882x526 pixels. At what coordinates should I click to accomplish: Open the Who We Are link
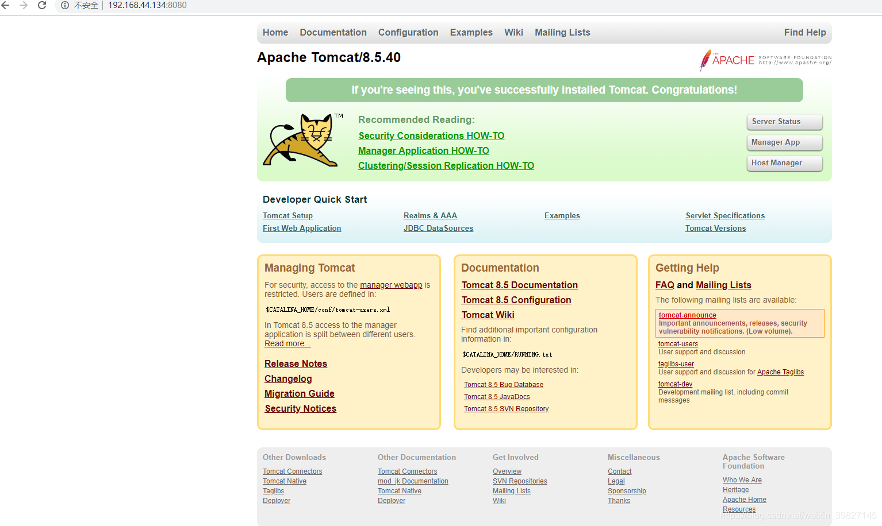pos(742,480)
